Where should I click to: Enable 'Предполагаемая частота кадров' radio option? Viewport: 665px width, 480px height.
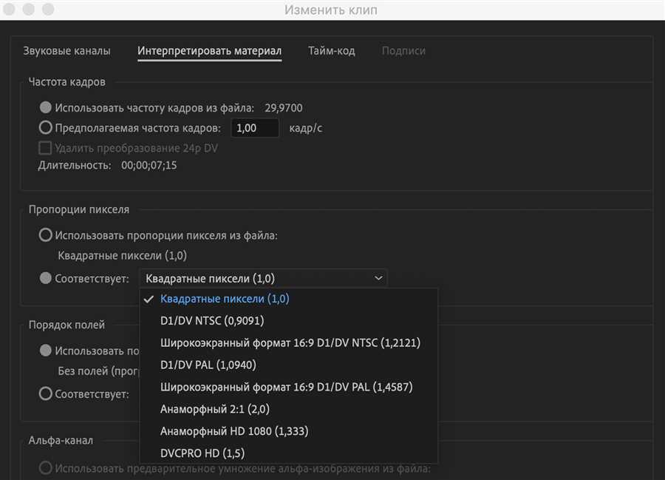[x=46, y=128]
